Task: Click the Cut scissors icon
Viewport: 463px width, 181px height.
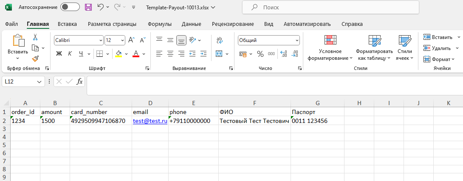Action: coord(35,37)
